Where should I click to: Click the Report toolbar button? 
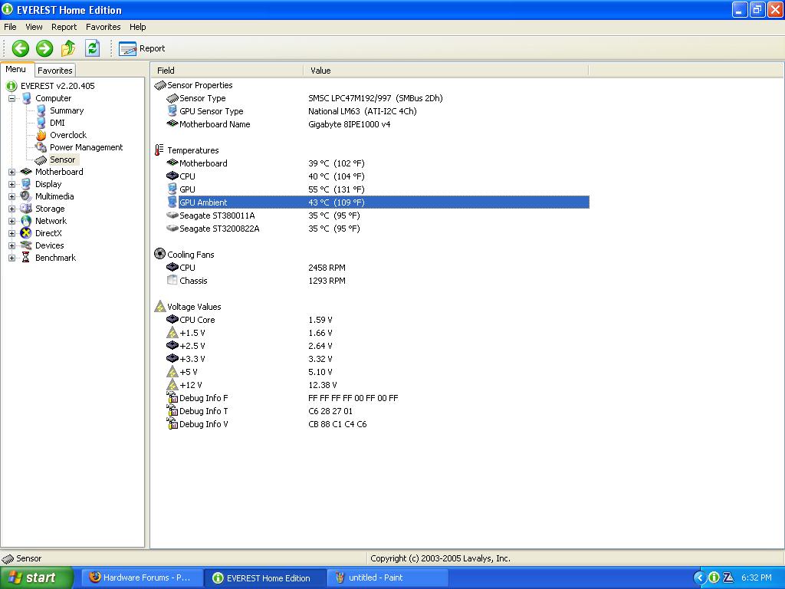click(142, 48)
